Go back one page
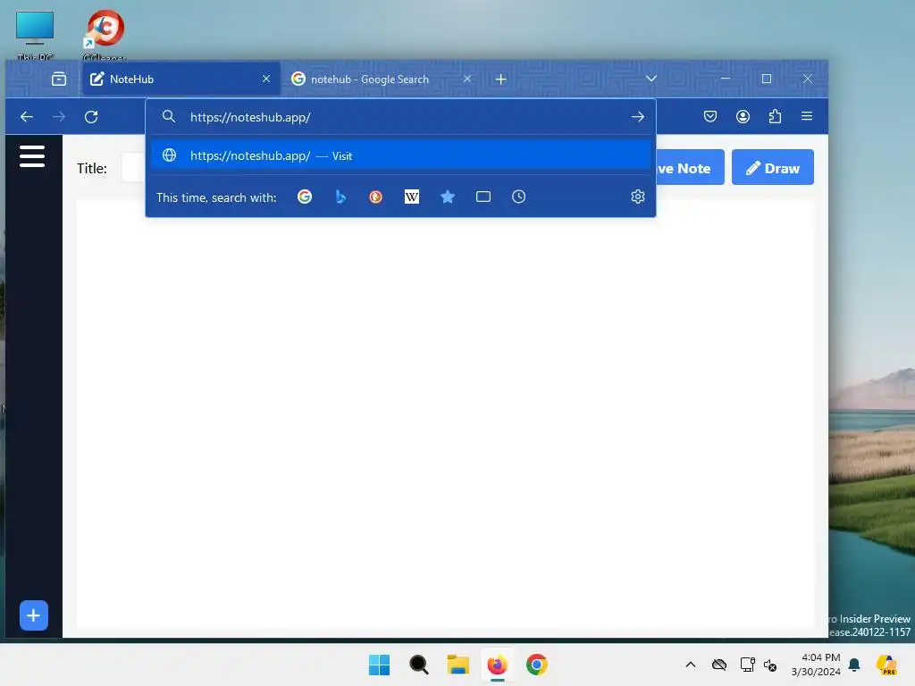The image size is (915, 686). [27, 117]
